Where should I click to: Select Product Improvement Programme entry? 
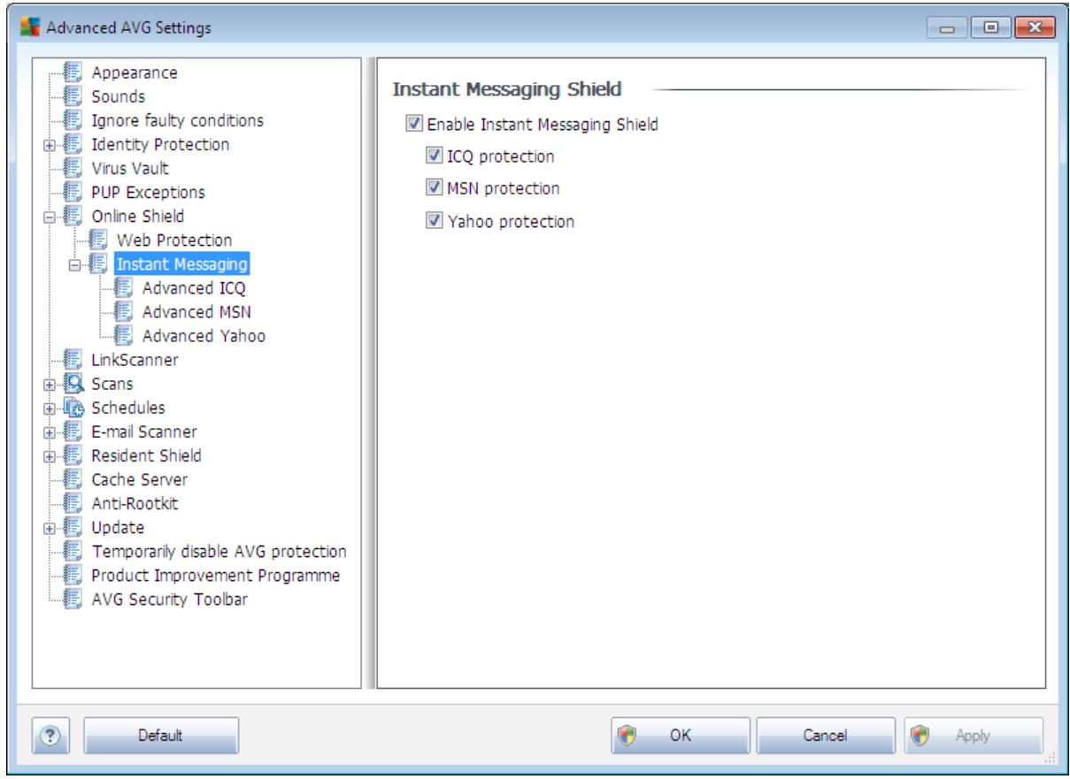pyautogui.click(x=216, y=575)
